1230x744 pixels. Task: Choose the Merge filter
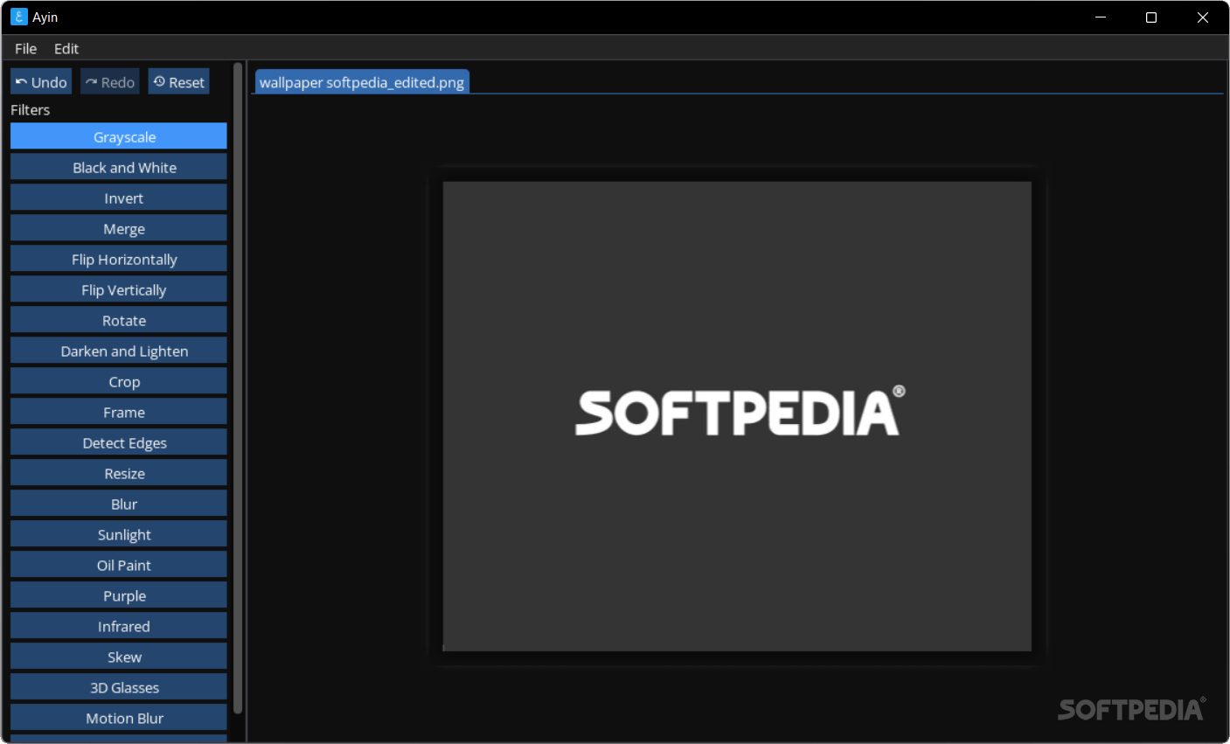coord(119,228)
